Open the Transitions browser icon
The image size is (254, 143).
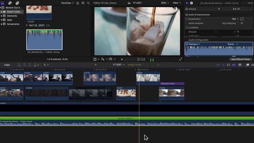[252, 65]
